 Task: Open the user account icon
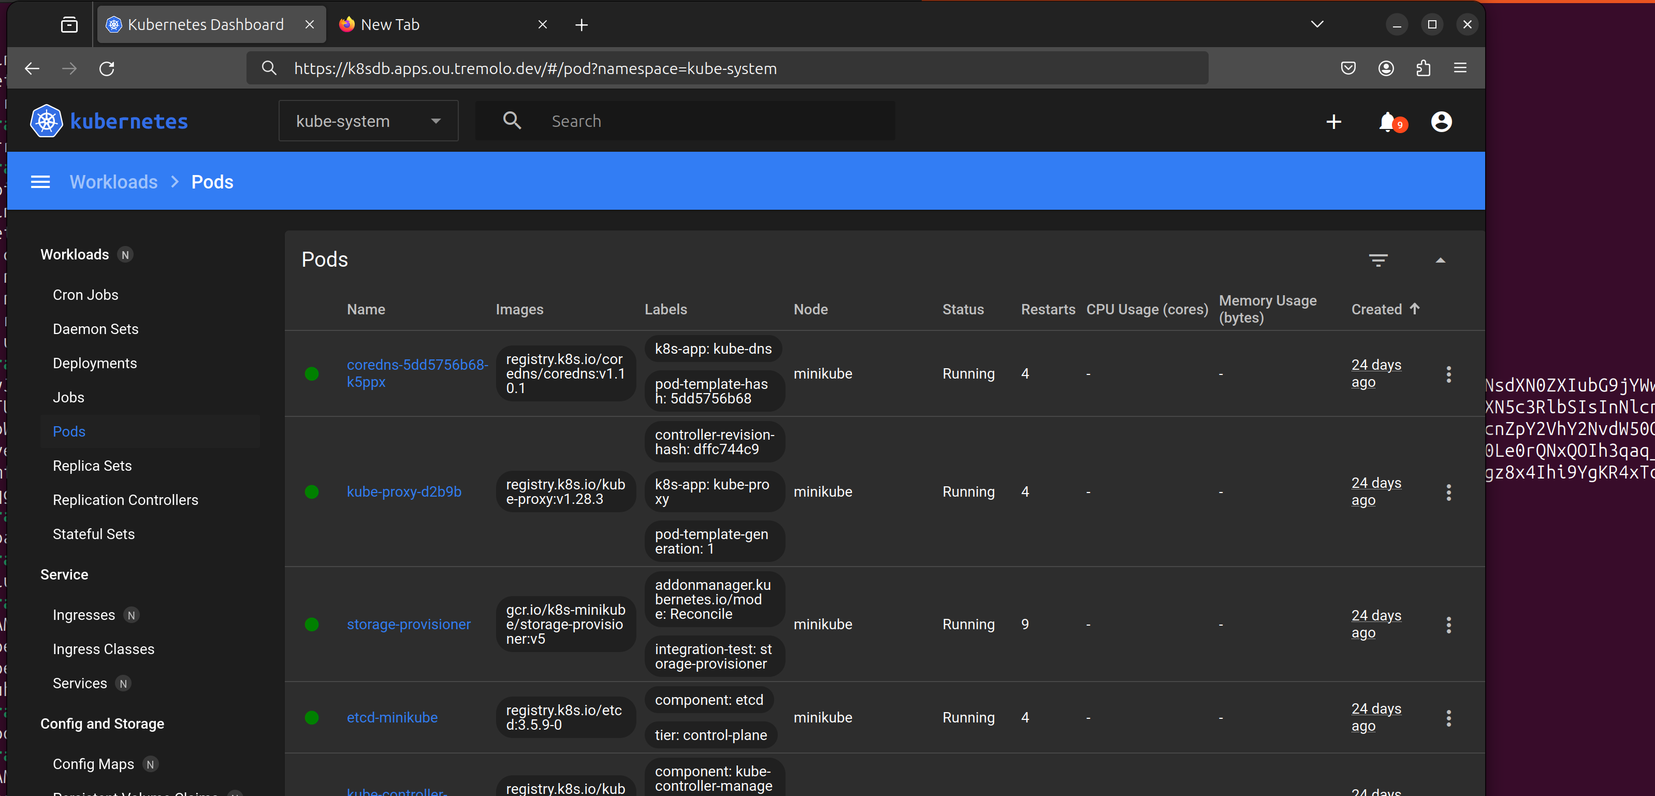pos(1441,121)
